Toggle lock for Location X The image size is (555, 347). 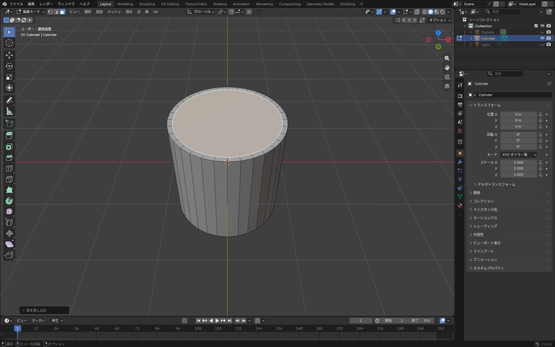541,114
